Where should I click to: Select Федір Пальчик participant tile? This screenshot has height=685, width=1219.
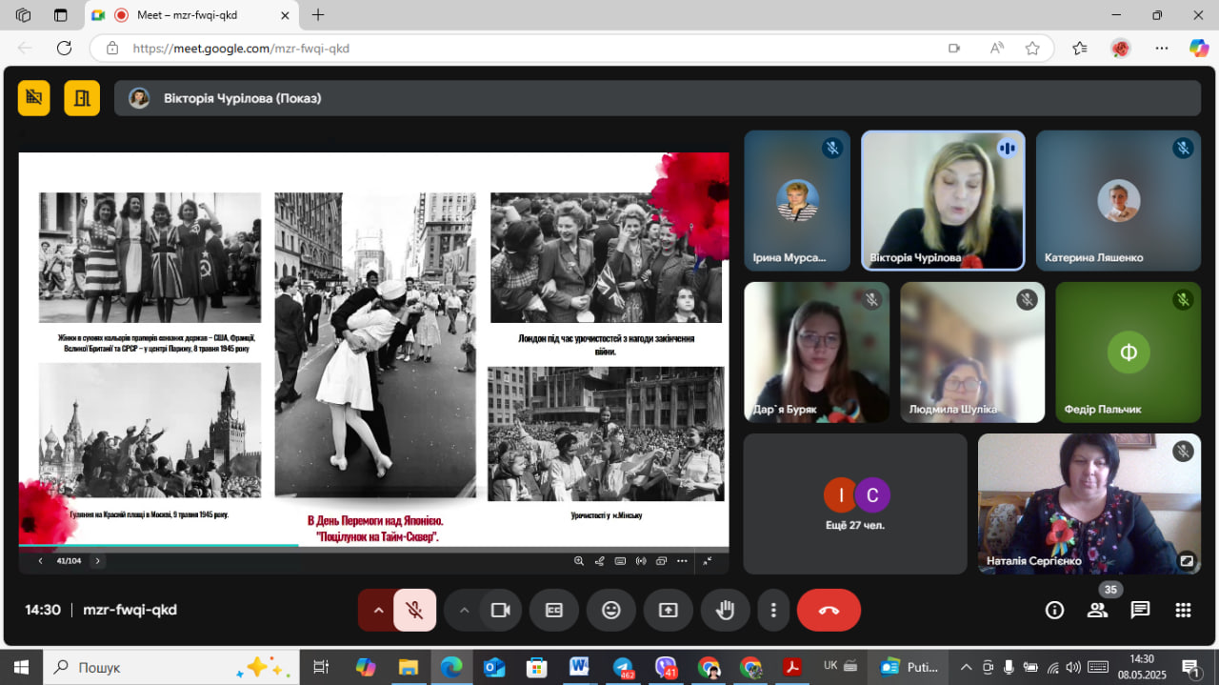(x=1129, y=353)
